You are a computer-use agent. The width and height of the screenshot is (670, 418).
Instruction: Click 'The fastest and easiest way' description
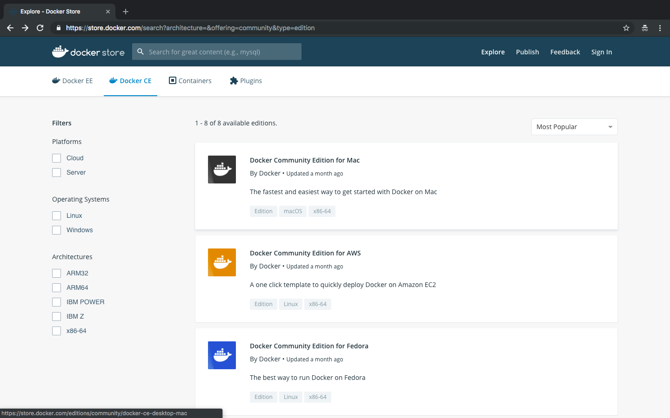coord(343,192)
